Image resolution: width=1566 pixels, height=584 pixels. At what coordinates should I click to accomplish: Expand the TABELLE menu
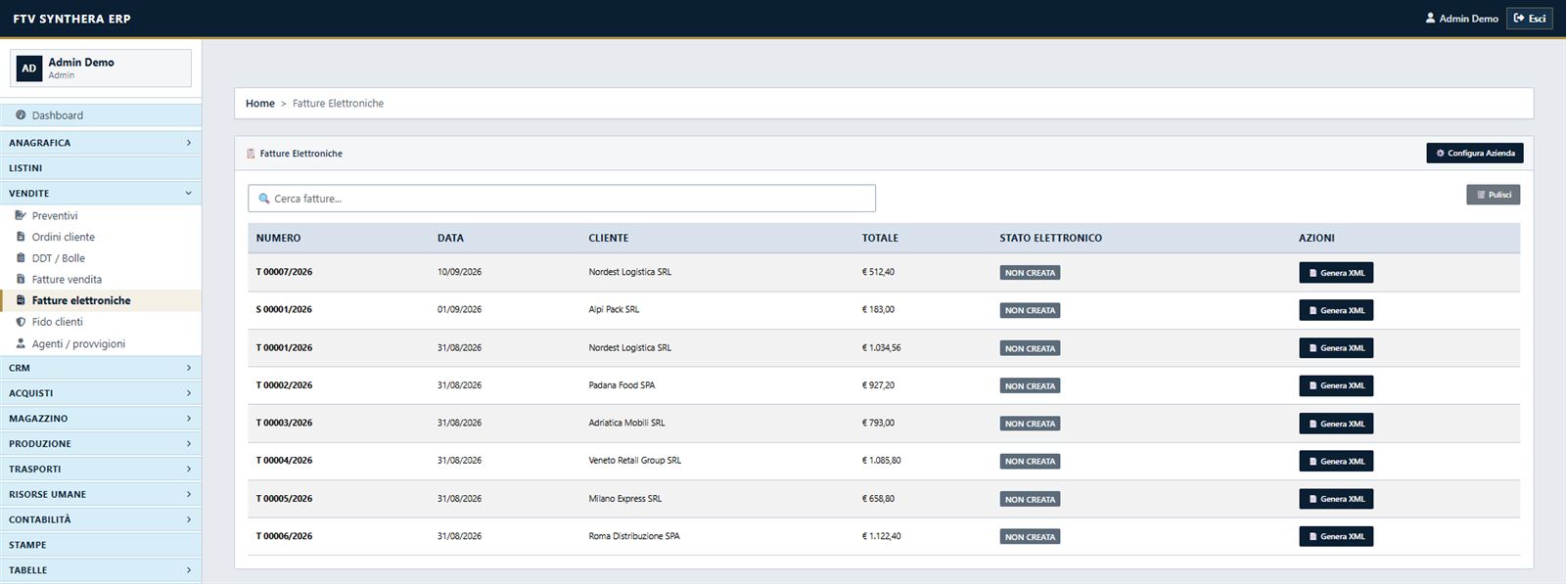tap(101, 570)
